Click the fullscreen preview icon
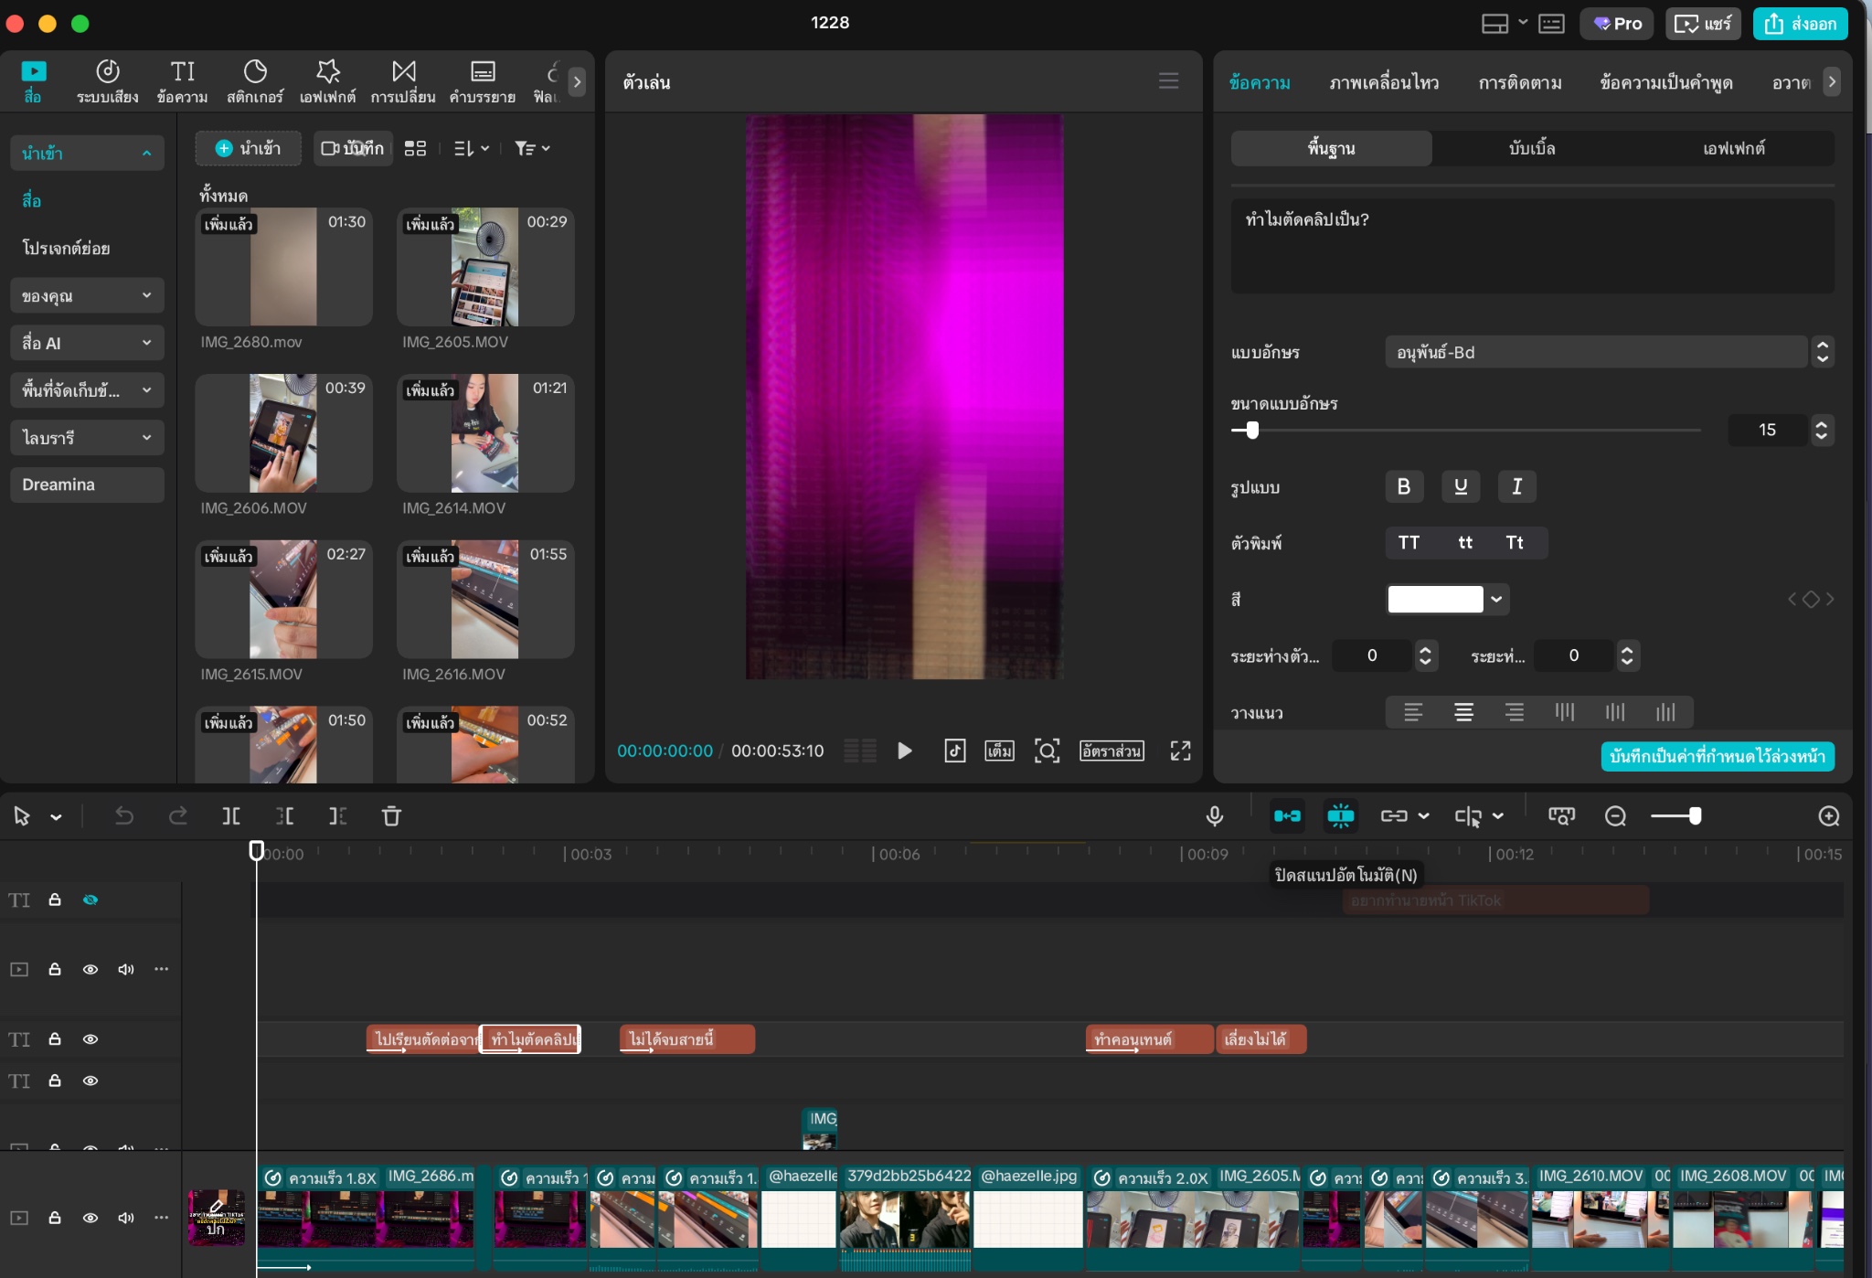This screenshot has height=1278, width=1872. click(x=1180, y=751)
